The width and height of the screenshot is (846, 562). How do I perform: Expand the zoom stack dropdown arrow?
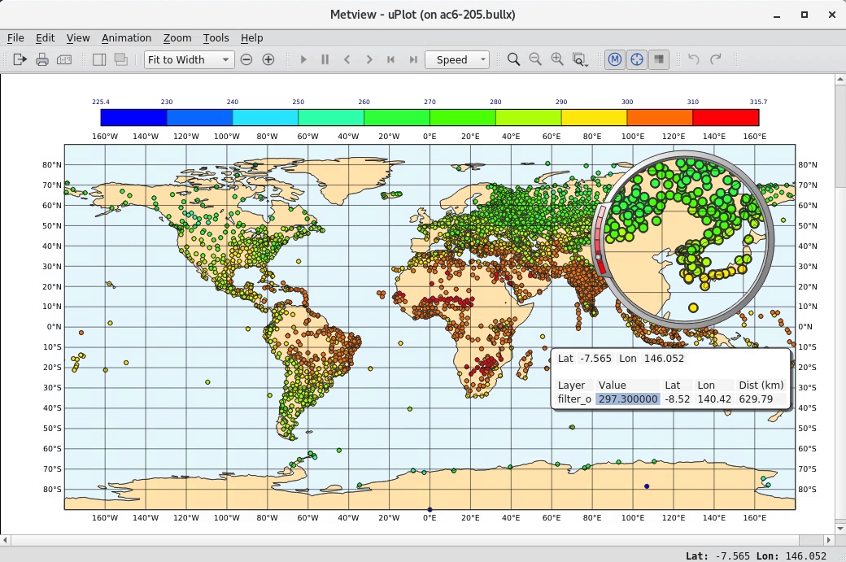coord(587,64)
